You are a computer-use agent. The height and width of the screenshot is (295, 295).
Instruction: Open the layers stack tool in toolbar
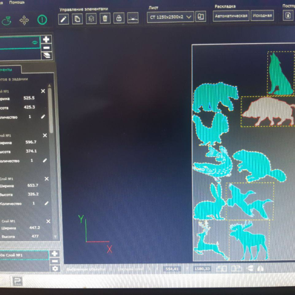91,18
